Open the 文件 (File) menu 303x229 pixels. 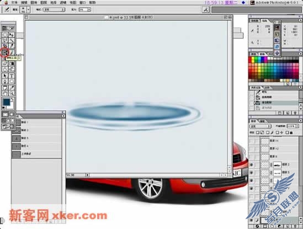14,3
